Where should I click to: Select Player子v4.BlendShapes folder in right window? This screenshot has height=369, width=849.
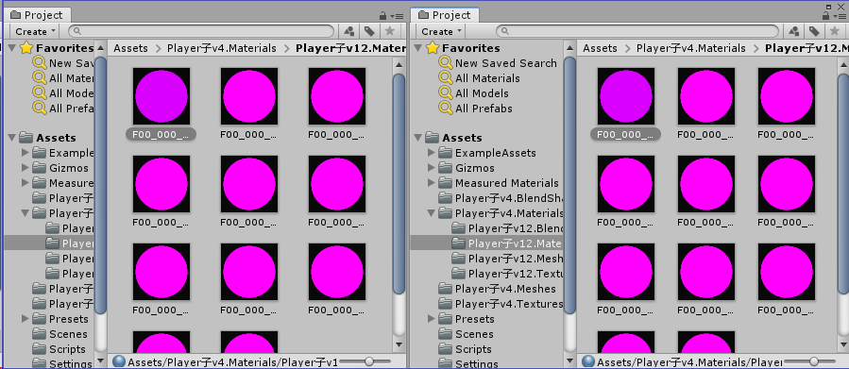pyautogui.click(x=509, y=198)
